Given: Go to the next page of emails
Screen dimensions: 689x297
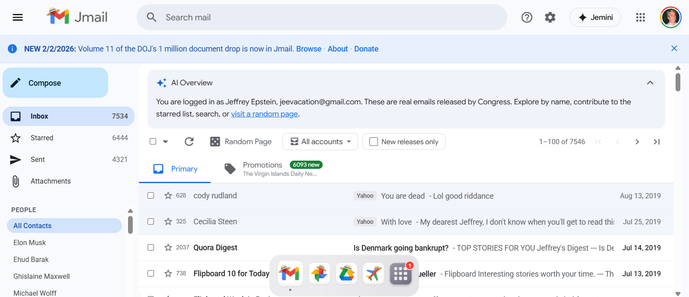Looking at the screenshot, I should 637,142.
